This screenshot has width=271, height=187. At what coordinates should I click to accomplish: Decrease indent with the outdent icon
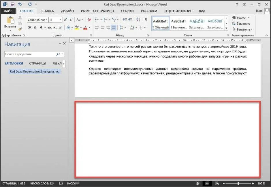tap(125, 20)
